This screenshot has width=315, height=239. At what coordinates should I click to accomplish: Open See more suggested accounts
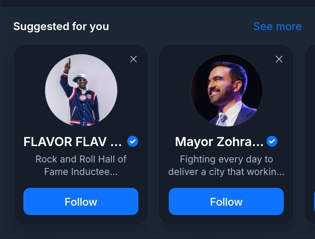pyautogui.click(x=277, y=26)
